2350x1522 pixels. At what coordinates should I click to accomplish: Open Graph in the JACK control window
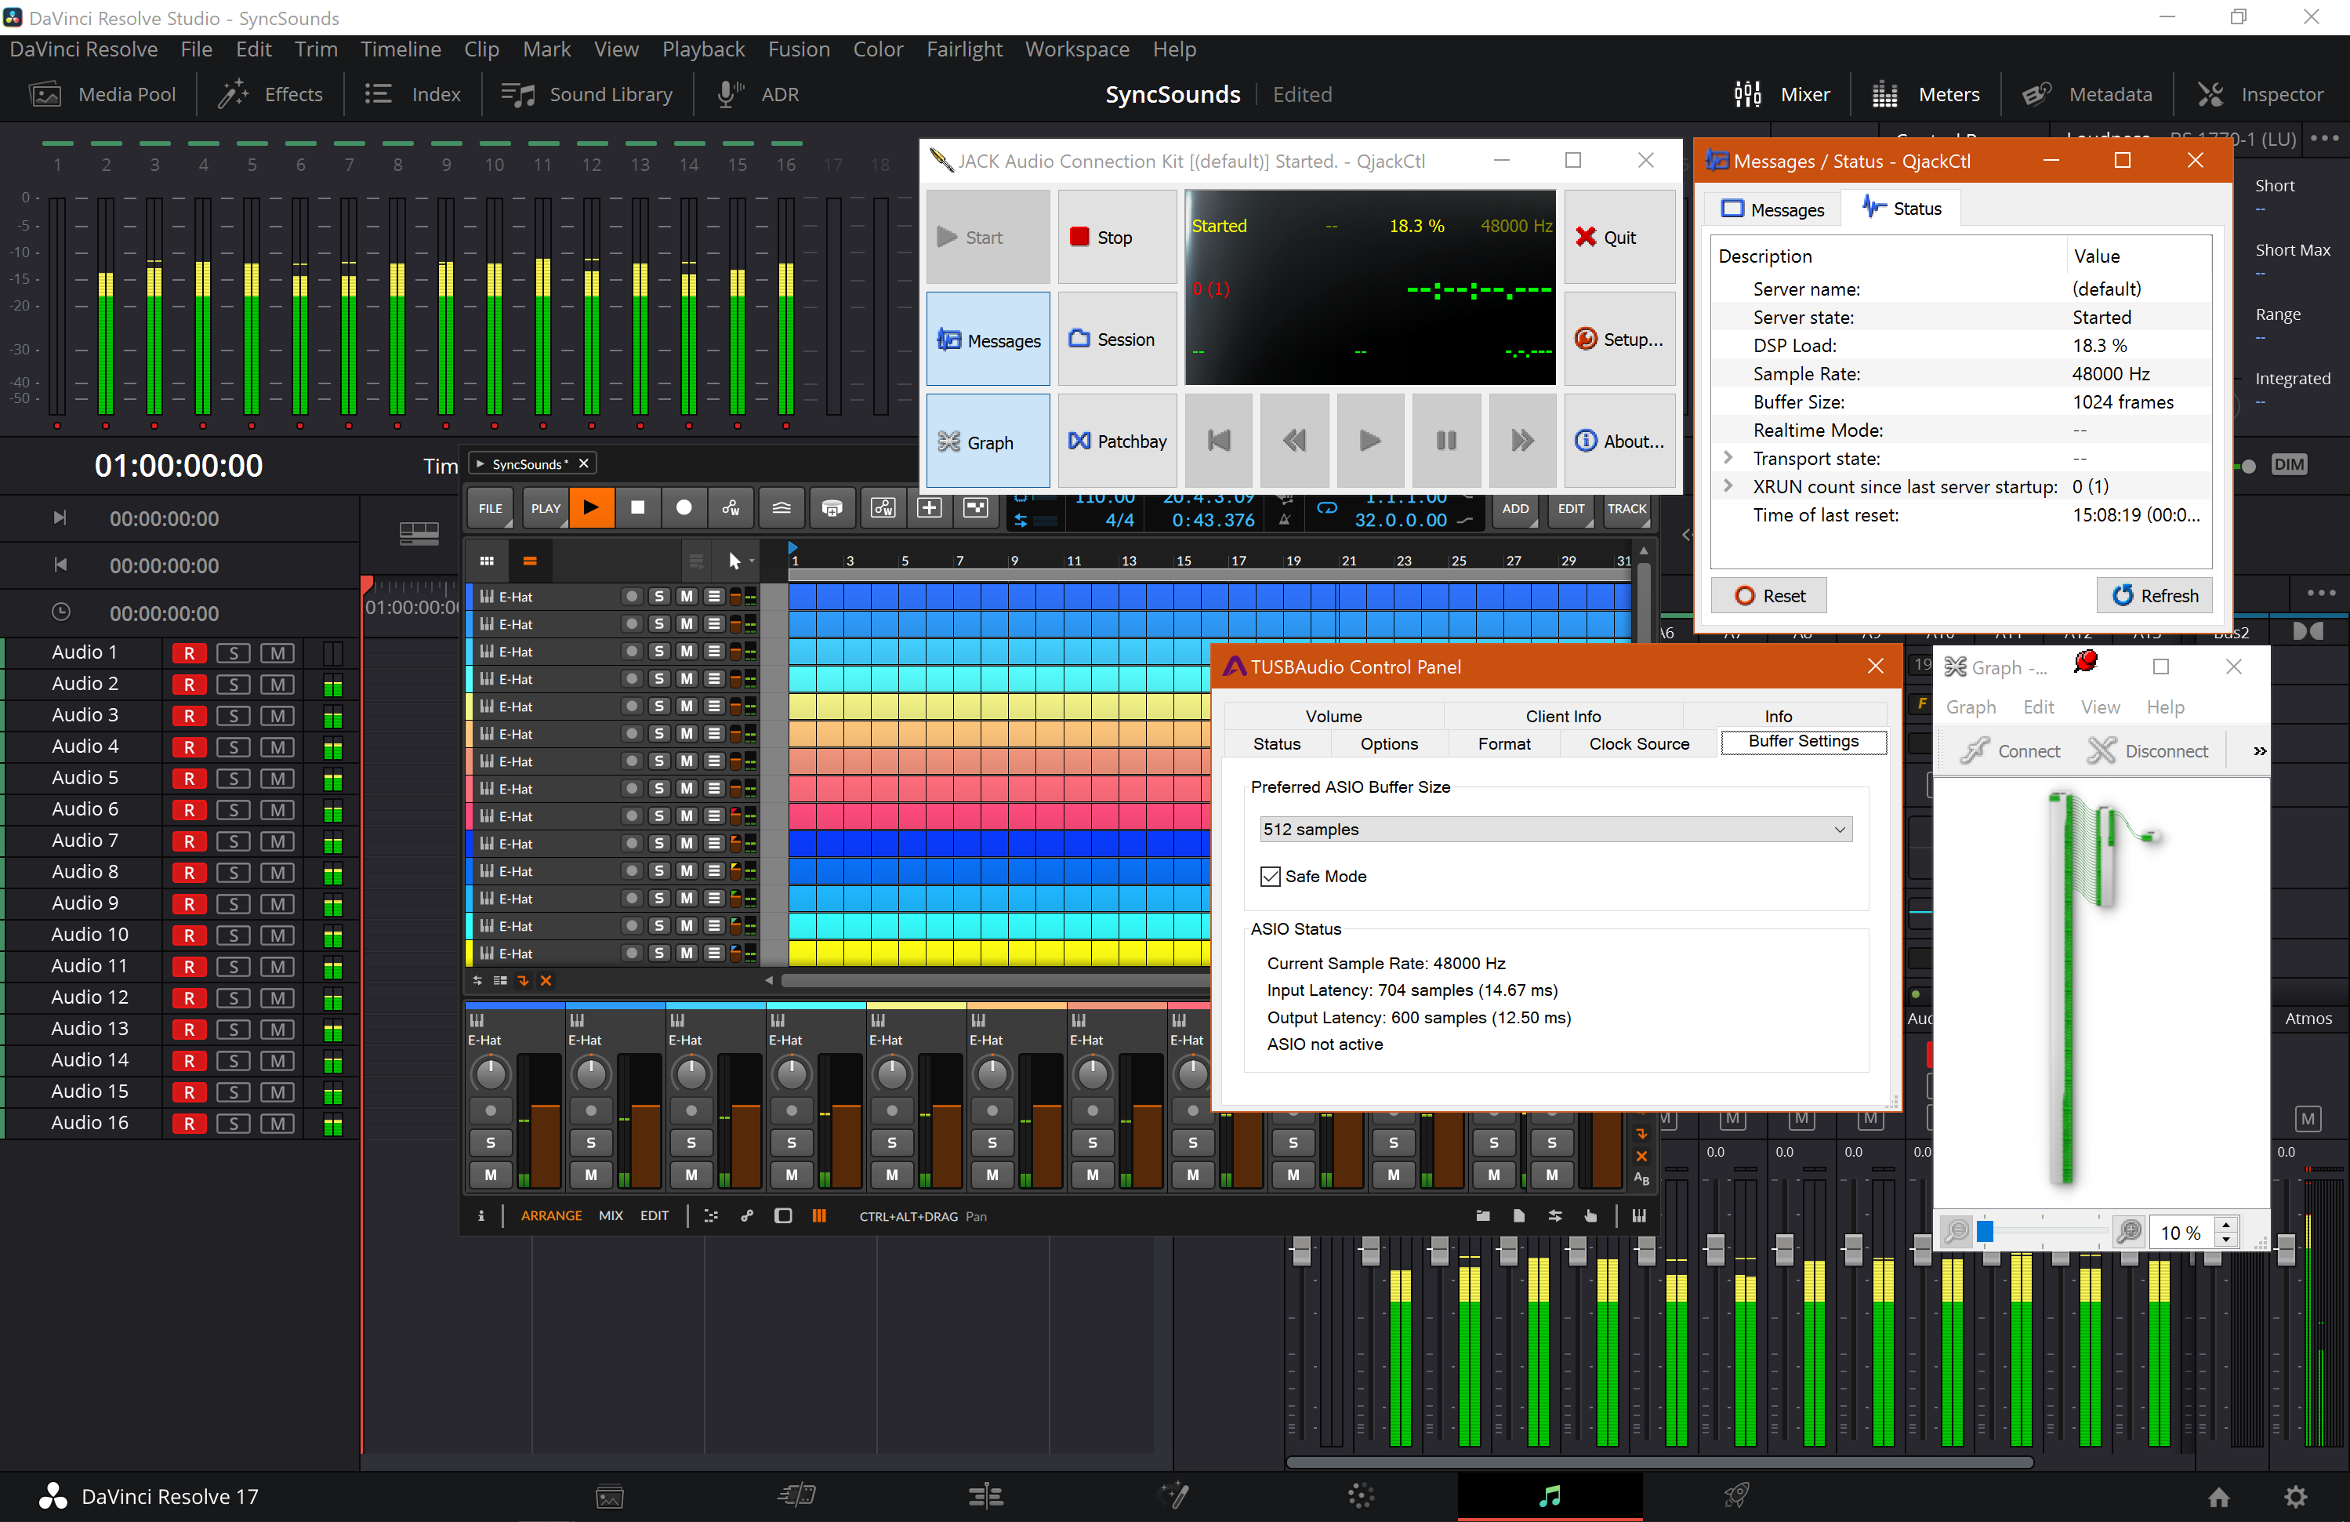point(988,441)
